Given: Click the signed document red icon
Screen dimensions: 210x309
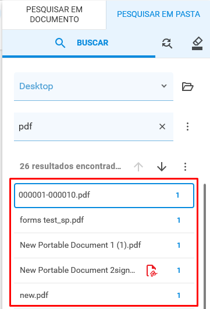Looking at the screenshot, I should point(152,271).
